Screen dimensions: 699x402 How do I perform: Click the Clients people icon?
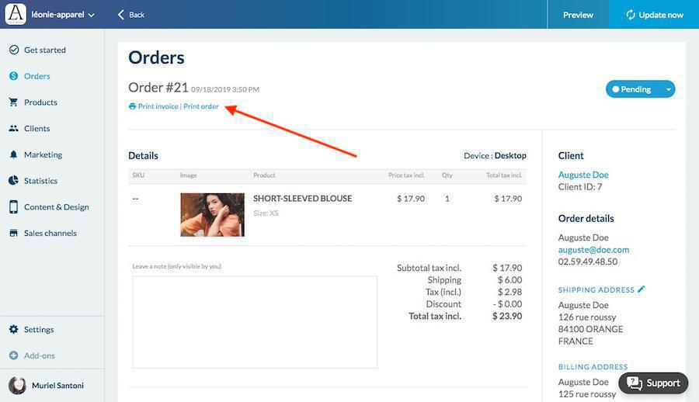(x=14, y=128)
